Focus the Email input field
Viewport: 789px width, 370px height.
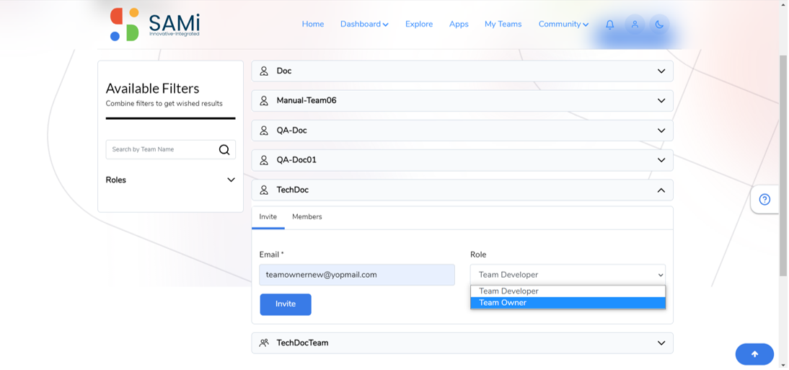pyautogui.click(x=357, y=275)
